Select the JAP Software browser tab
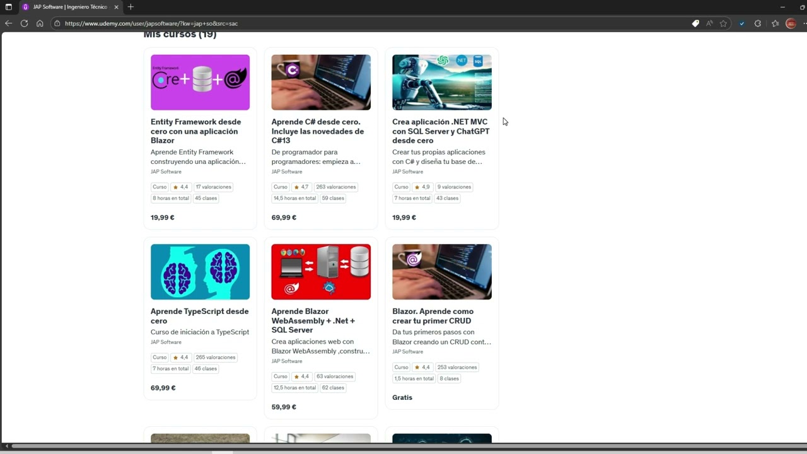Viewport: 807px width, 454px height. [x=70, y=7]
